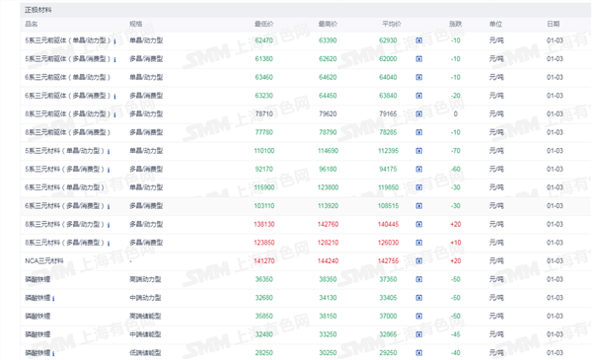
Task: Click chart icon beside average price 79165
Action: 419,114
